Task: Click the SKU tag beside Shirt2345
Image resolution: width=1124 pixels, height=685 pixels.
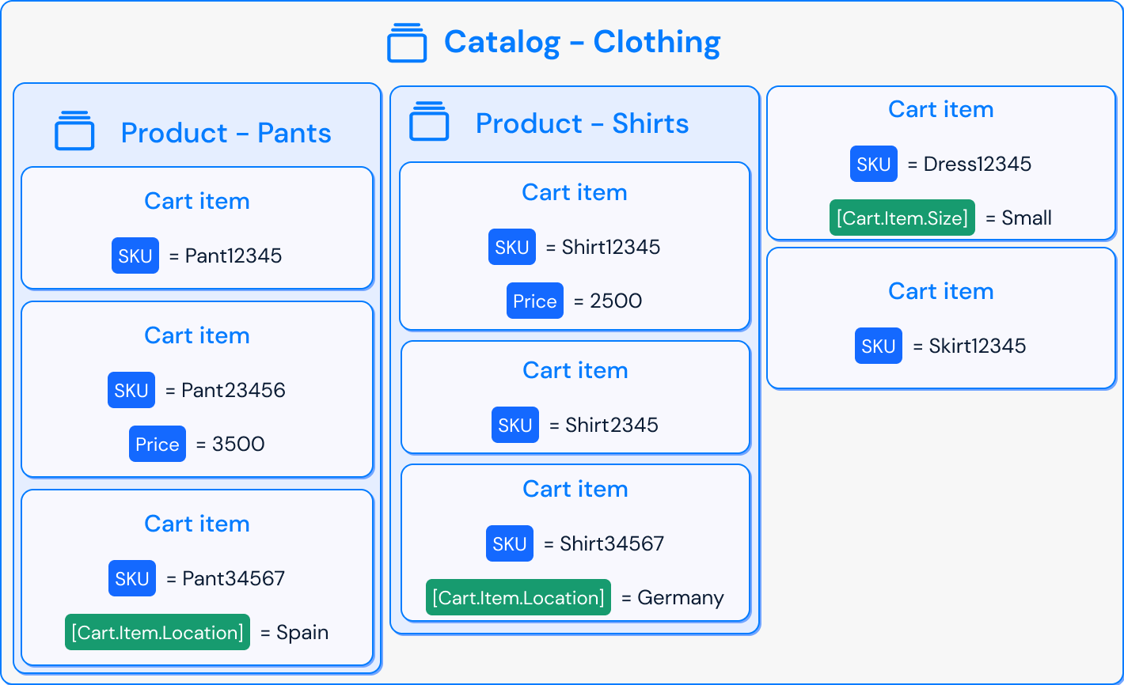Action: pos(515,425)
